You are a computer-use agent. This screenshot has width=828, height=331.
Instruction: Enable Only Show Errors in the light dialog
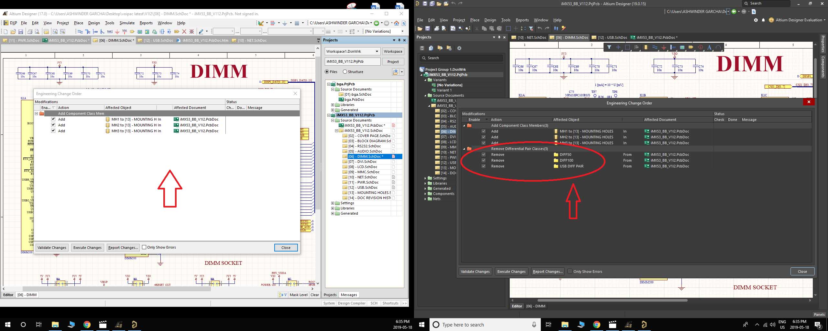point(144,247)
